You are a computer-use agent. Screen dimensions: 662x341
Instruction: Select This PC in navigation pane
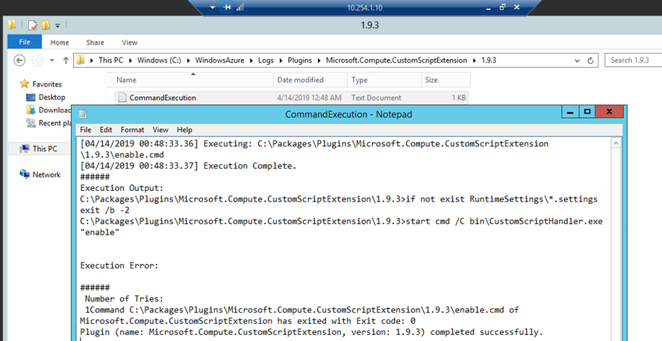pyautogui.click(x=45, y=148)
